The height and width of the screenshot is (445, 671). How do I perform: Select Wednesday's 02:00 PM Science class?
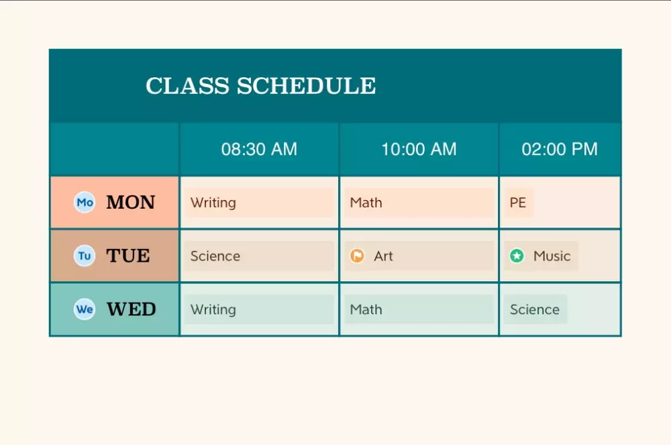pyautogui.click(x=535, y=310)
